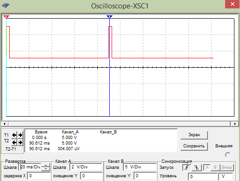
Task: Move cursor T1 left with its arrow
Action: tap(14, 135)
